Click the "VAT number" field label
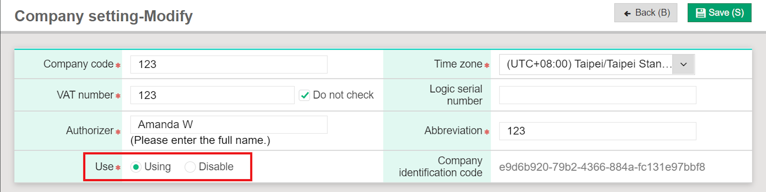 coord(85,95)
